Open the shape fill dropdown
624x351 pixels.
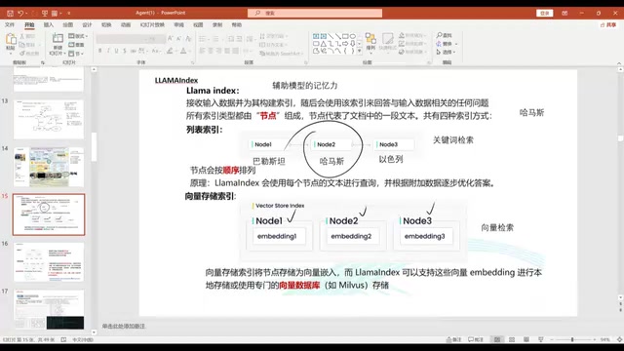[x=411, y=35]
